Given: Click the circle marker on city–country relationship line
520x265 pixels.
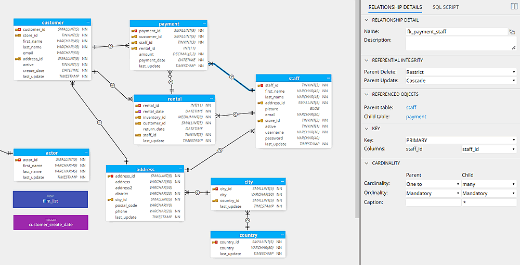Looking at the screenshot, I should tap(248, 221).
